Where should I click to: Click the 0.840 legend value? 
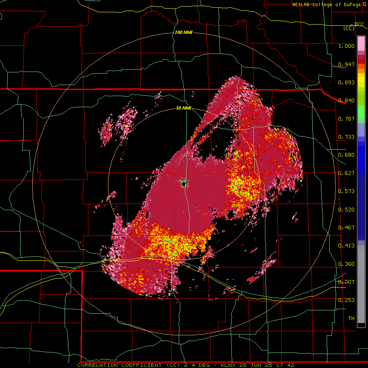[x=346, y=100]
